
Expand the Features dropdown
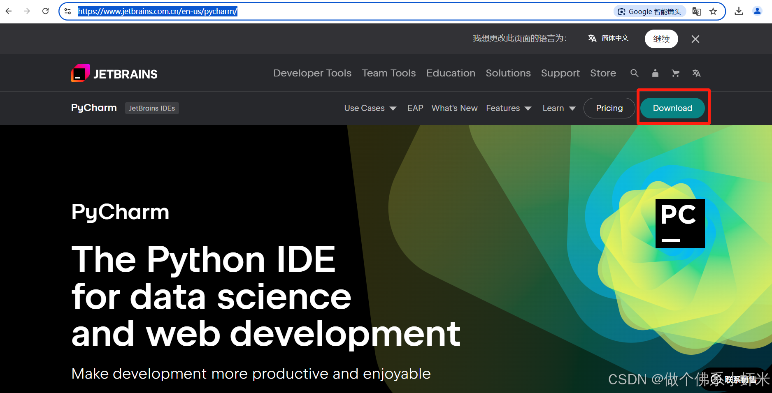(x=509, y=108)
